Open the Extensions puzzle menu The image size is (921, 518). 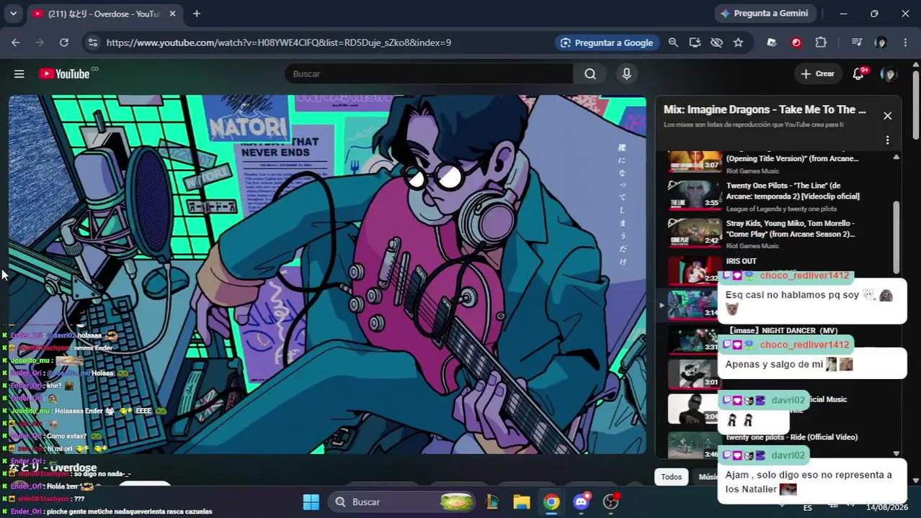click(x=821, y=42)
